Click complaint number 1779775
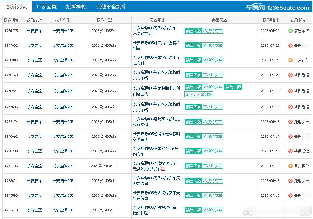The image size is (313, 219). point(11,31)
